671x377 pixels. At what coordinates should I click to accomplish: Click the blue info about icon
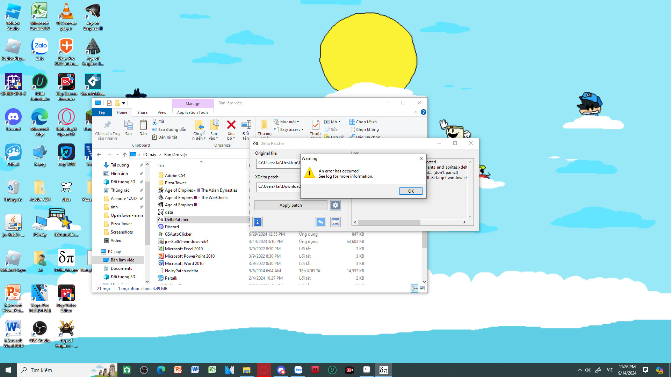point(258,222)
